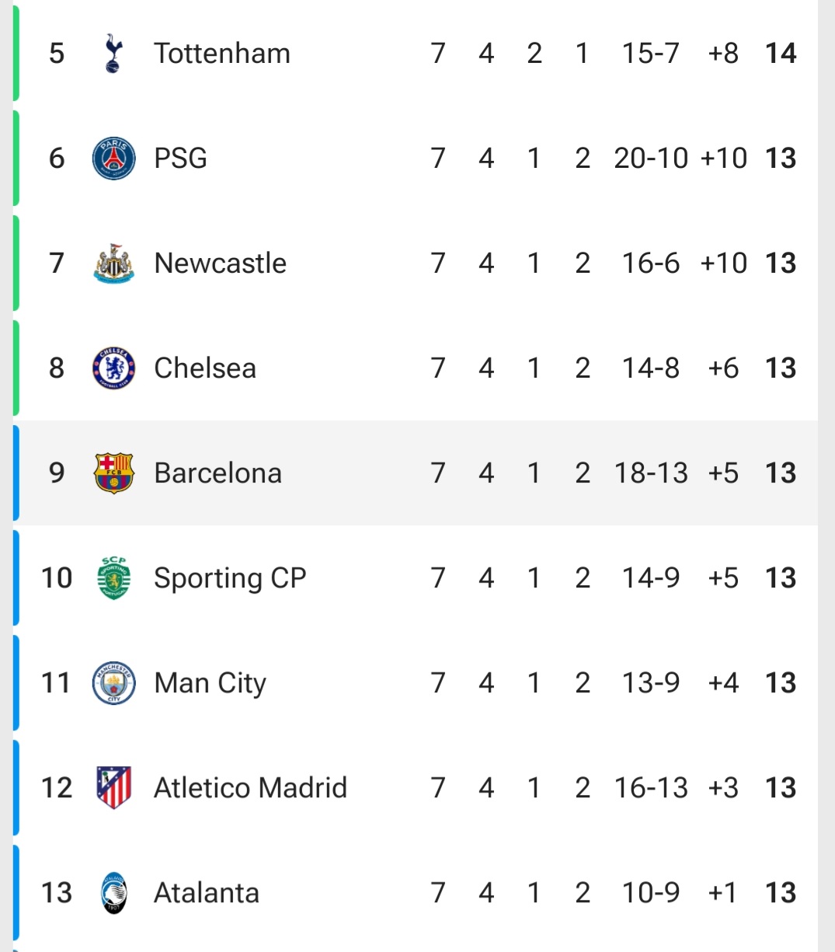Tap the Atalanta club logo

pyautogui.click(x=113, y=893)
